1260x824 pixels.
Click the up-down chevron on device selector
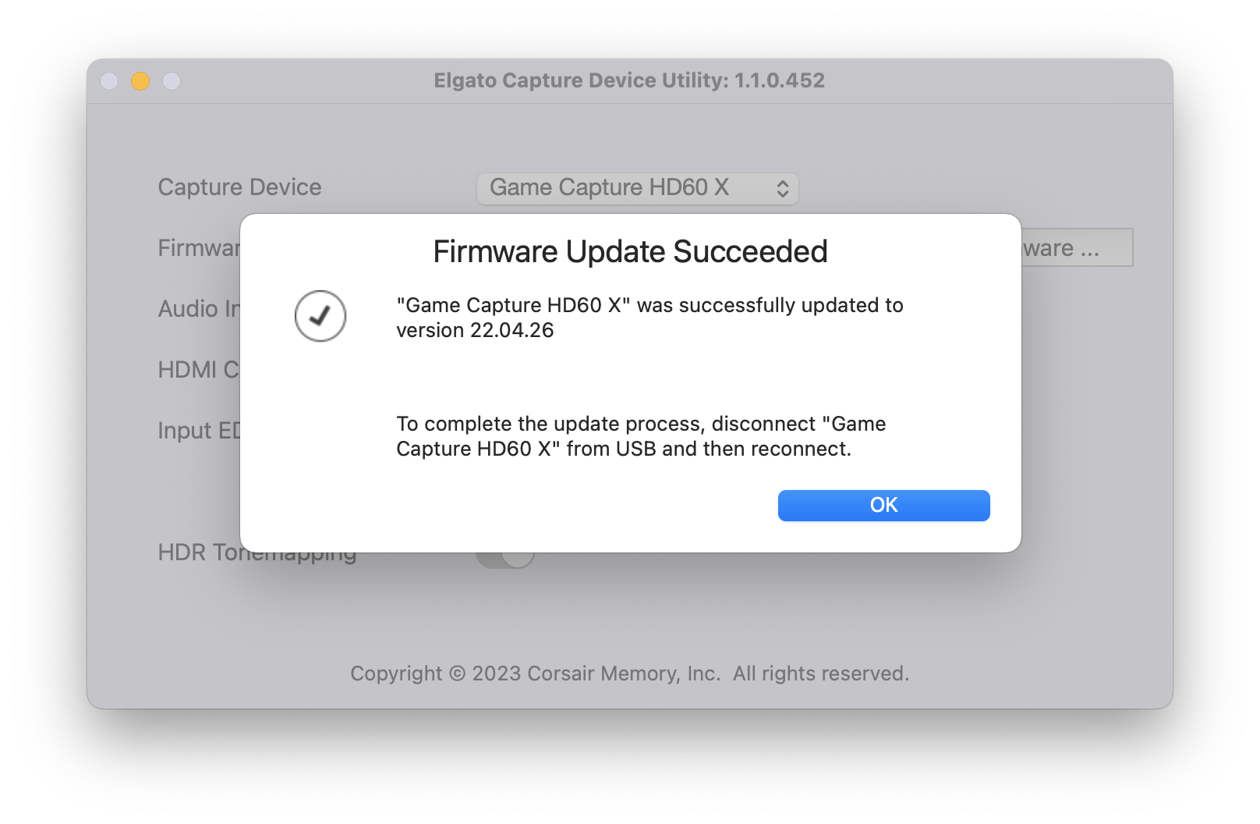(783, 188)
